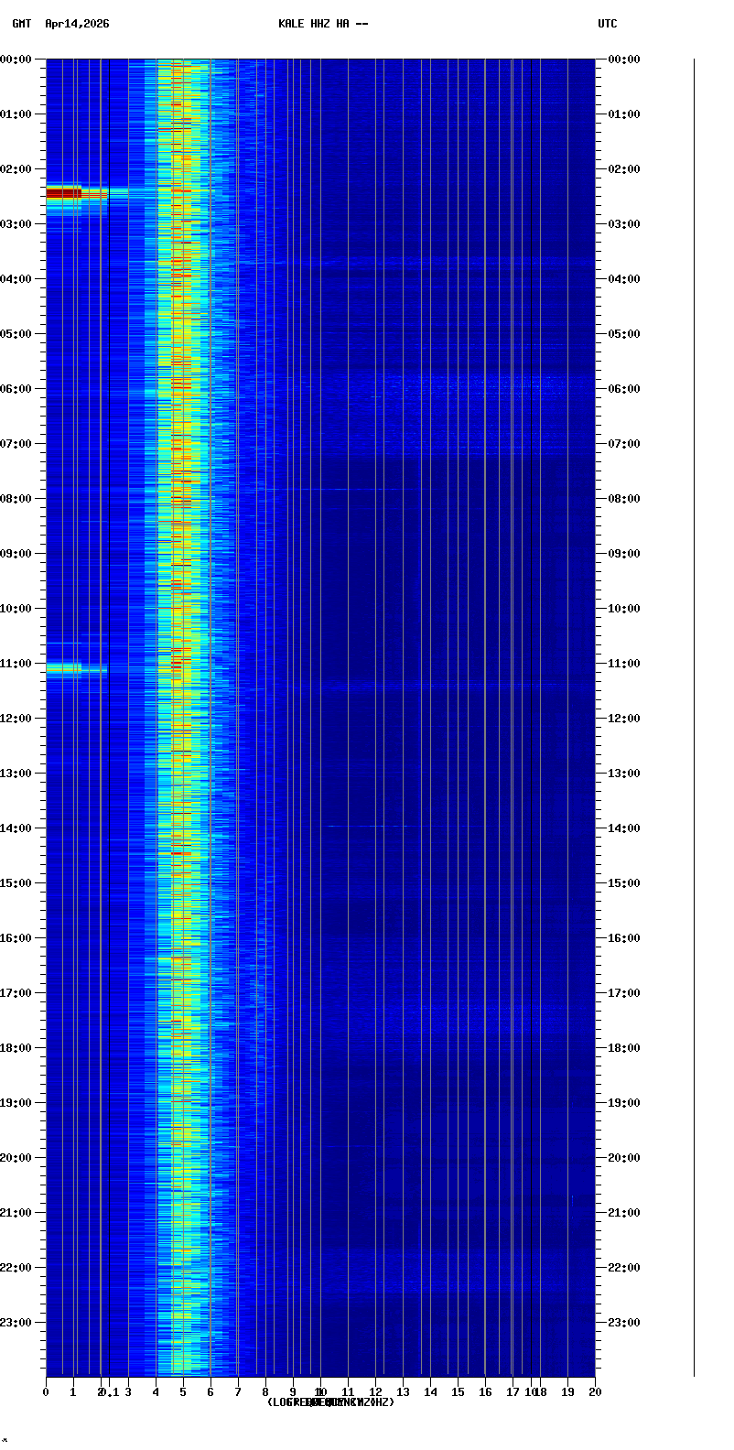
Task: Click the 03:00 label on right time axis
Action: [624, 224]
